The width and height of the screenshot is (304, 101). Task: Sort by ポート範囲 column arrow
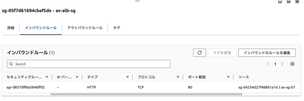point(228,77)
